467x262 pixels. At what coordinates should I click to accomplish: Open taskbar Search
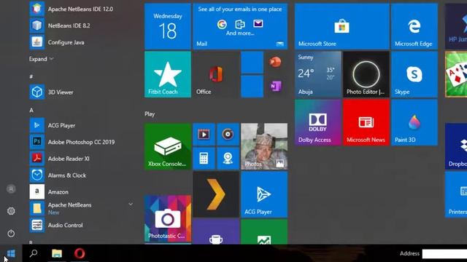(x=34, y=253)
